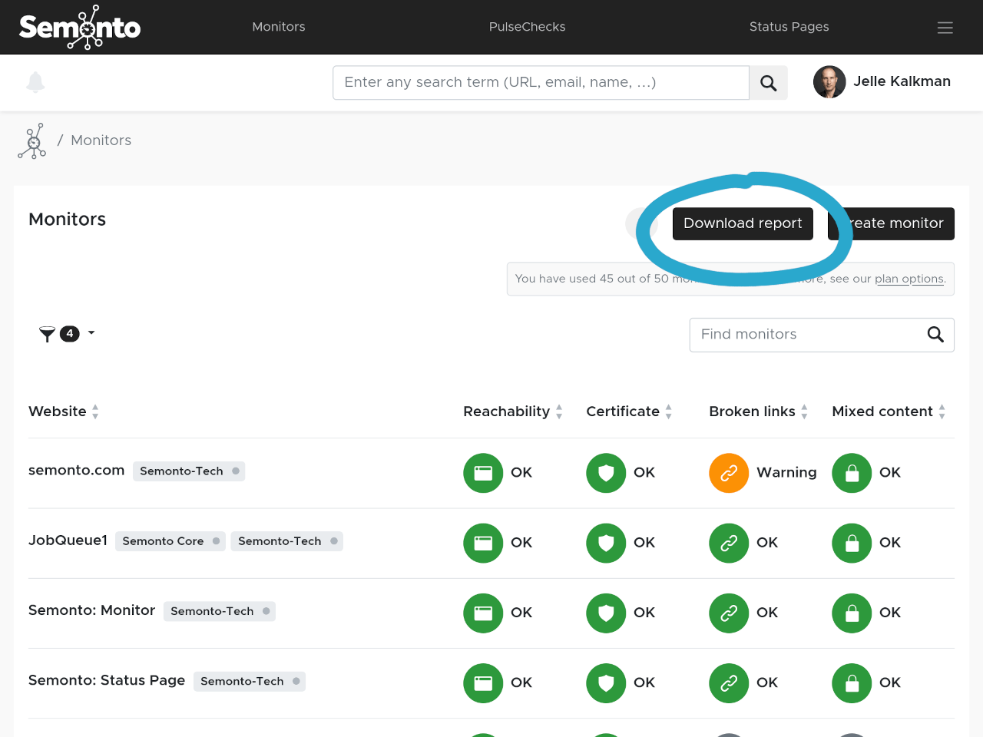Screen dimensions: 983x737
Task: Focus the global search term field
Action: click(x=541, y=83)
